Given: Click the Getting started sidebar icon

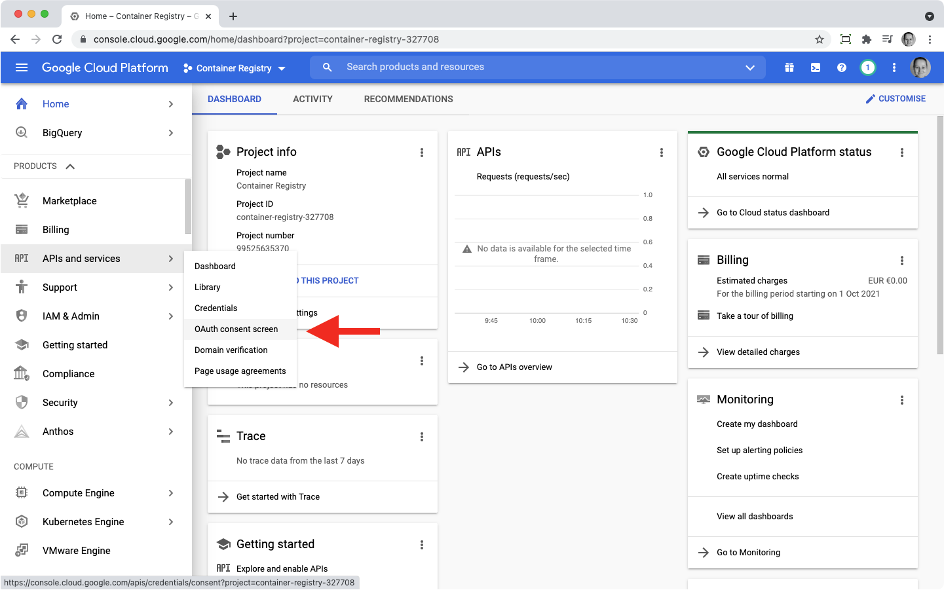Looking at the screenshot, I should click(x=22, y=344).
